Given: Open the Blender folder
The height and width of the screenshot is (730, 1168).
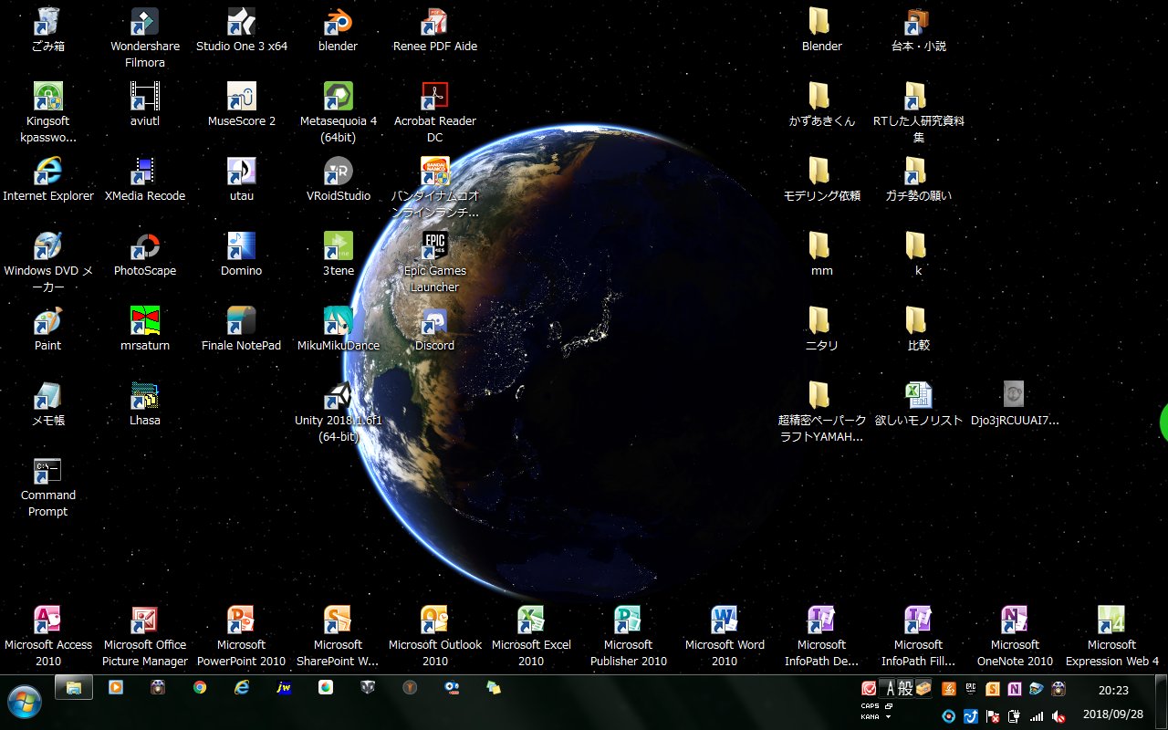Looking at the screenshot, I should tap(821, 29).
